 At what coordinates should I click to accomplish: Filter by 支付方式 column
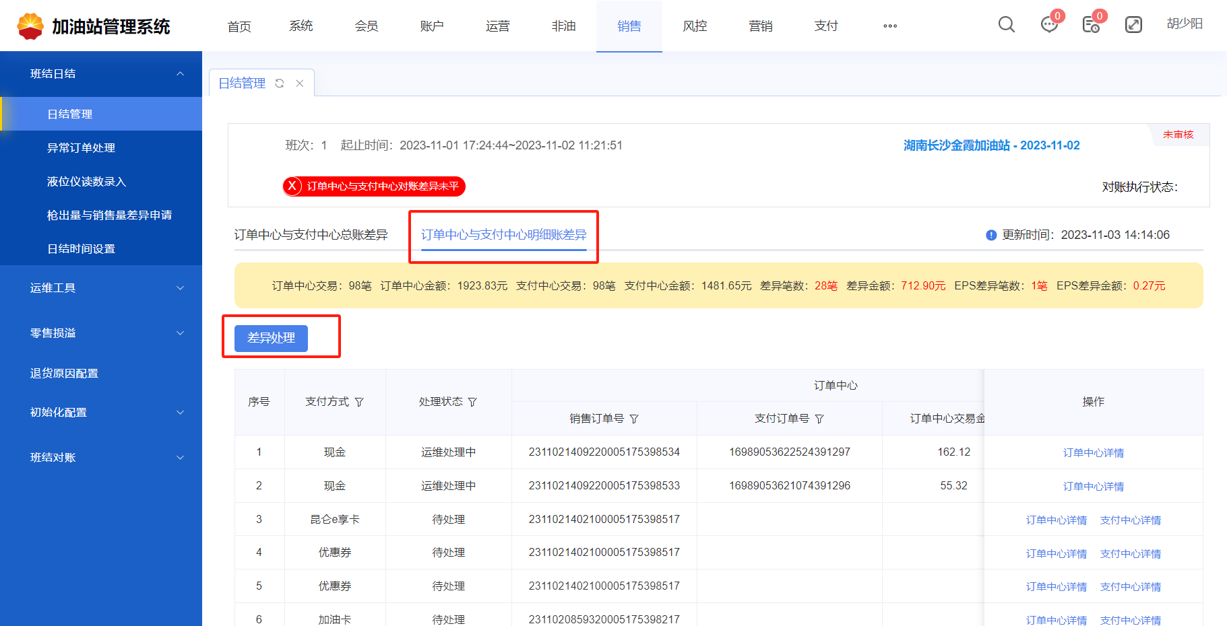pos(359,402)
